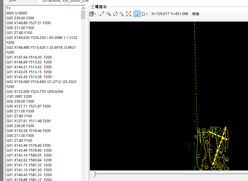The image size is (248, 181).
Task: Click the display settings editor icon
Action: [x=91, y=14]
